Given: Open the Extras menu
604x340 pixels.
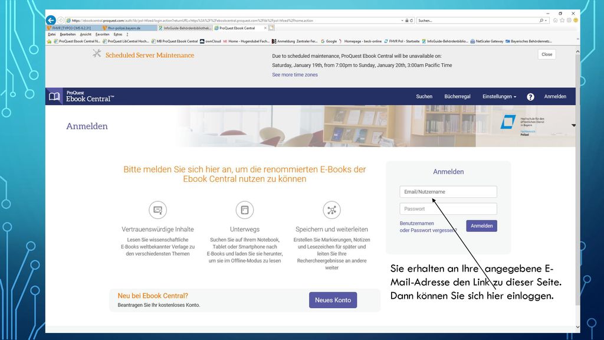Looking at the screenshot, I should pos(118,34).
